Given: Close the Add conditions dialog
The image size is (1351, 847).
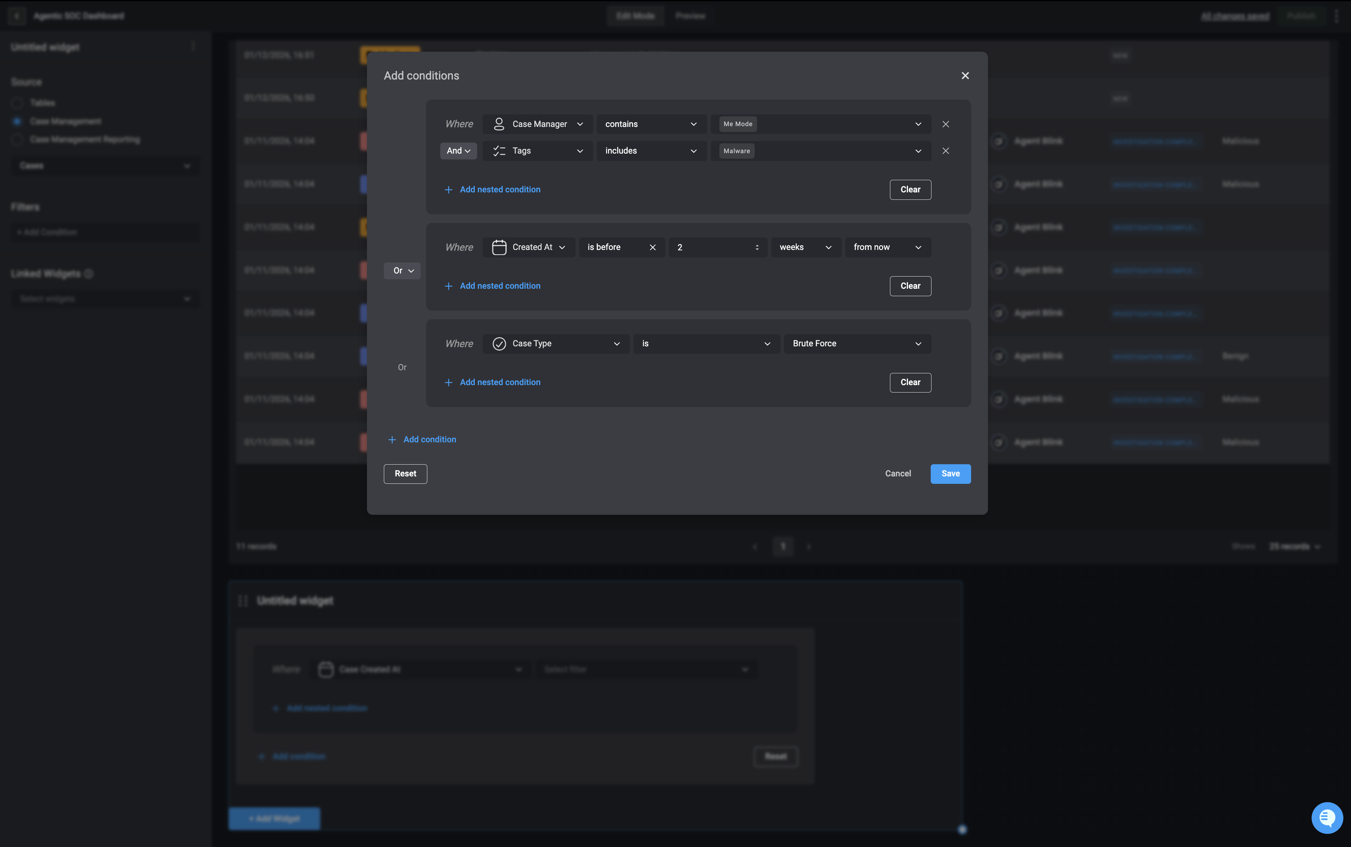Looking at the screenshot, I should click(x=965, y=76).
